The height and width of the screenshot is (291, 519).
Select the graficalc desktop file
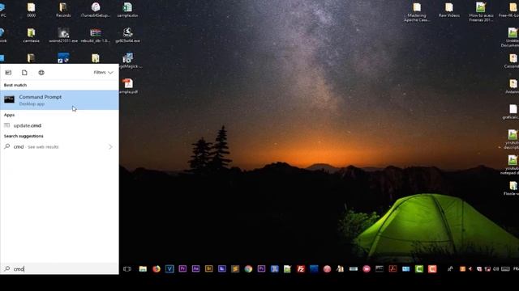(513, 112)
